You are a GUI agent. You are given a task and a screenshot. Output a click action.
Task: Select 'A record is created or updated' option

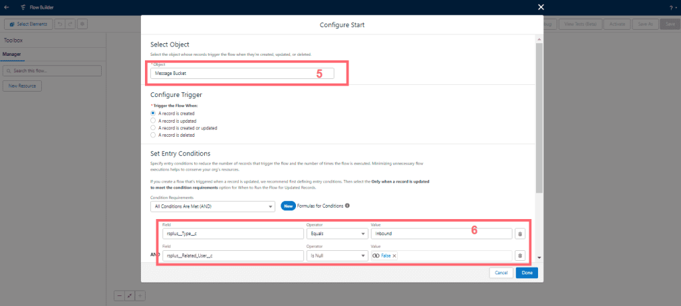pyautogui.click(x=154, y=127)
